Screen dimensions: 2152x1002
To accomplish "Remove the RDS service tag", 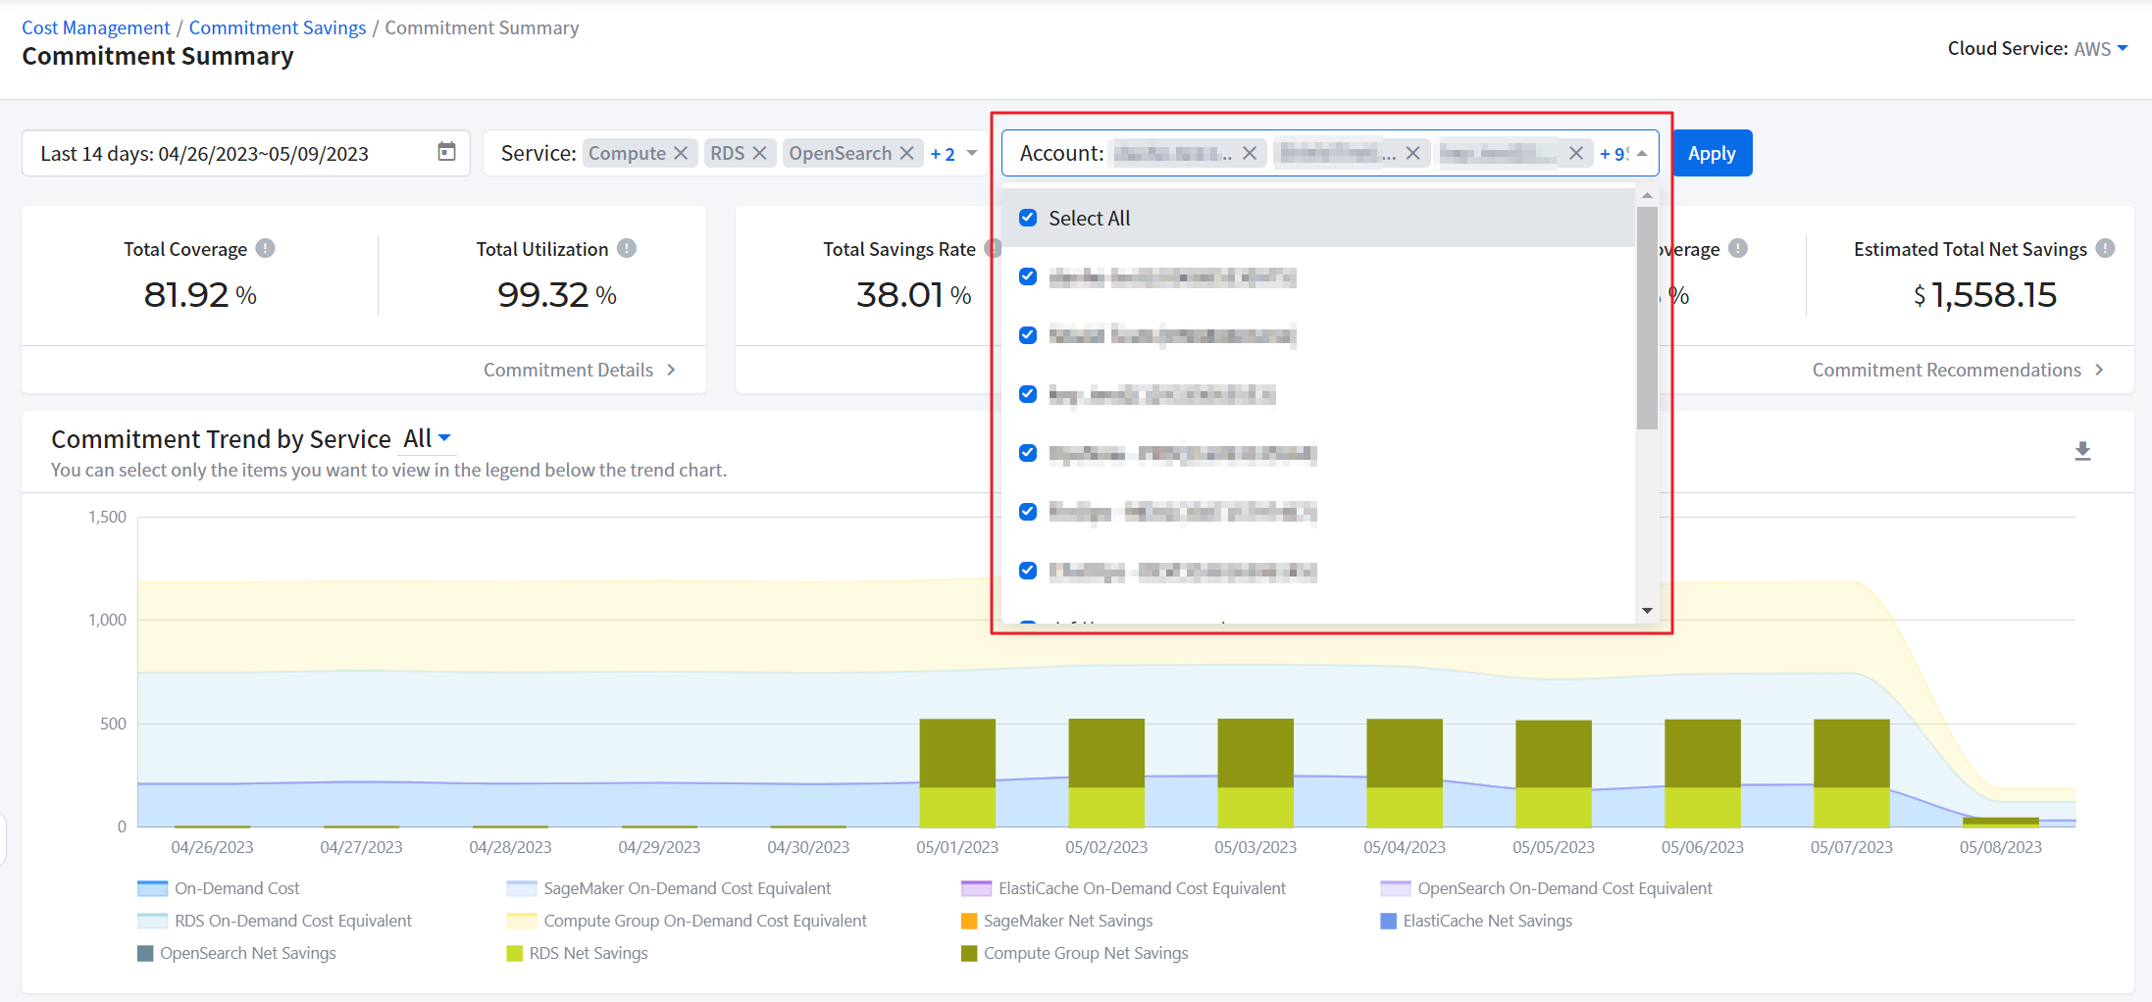I will (x=759, y=153).
